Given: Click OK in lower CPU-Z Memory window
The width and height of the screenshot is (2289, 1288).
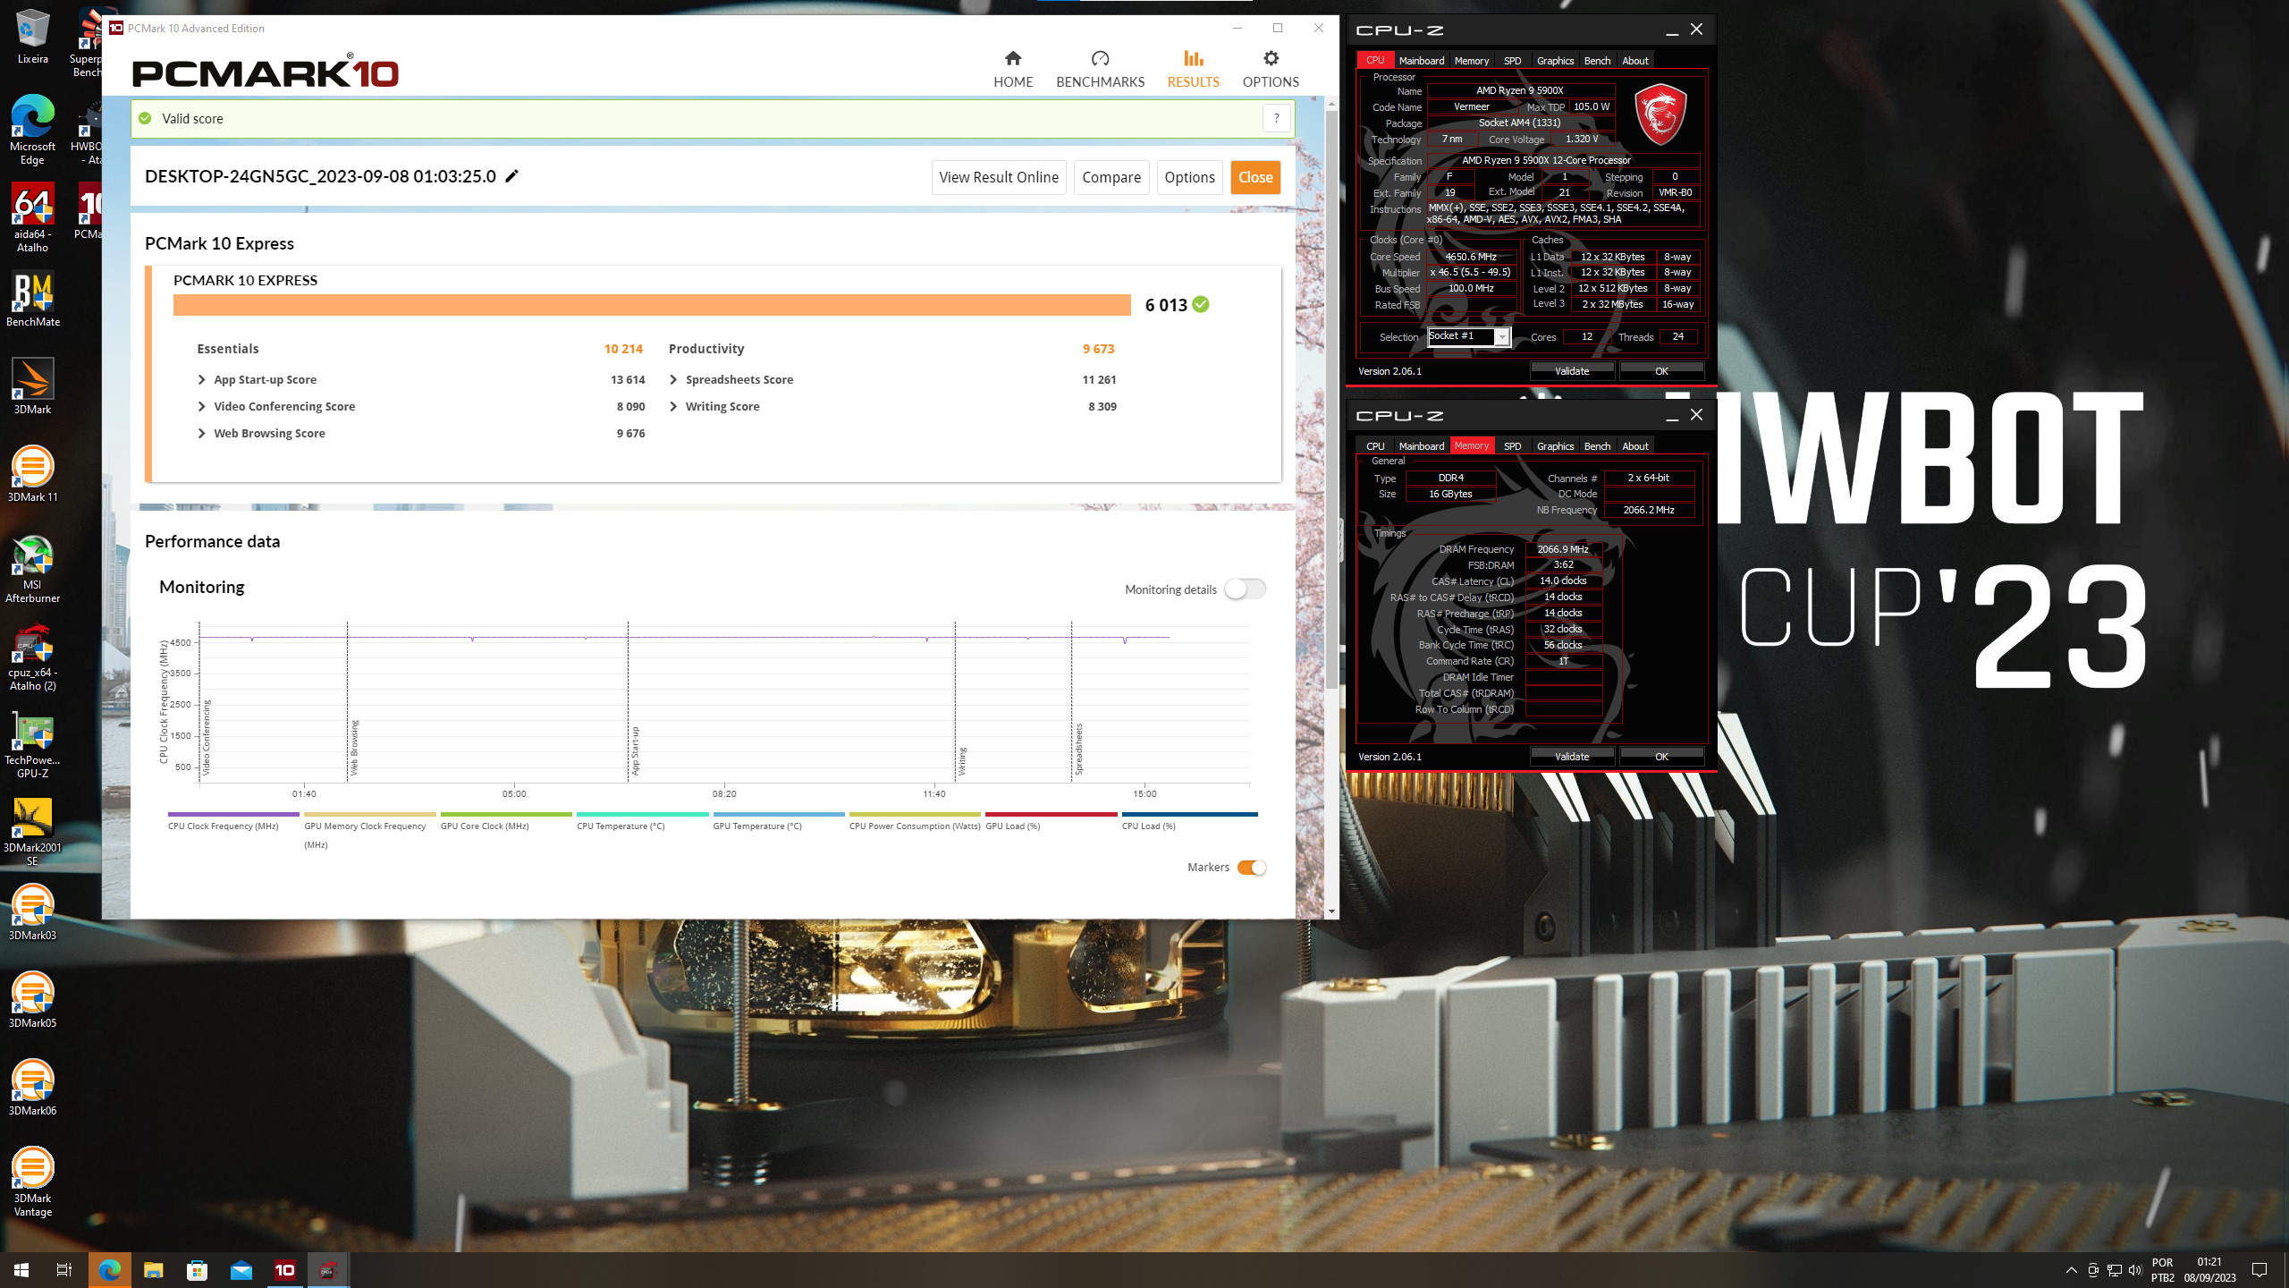Looking at the screenshot, I should click(x=1661, y=757).
